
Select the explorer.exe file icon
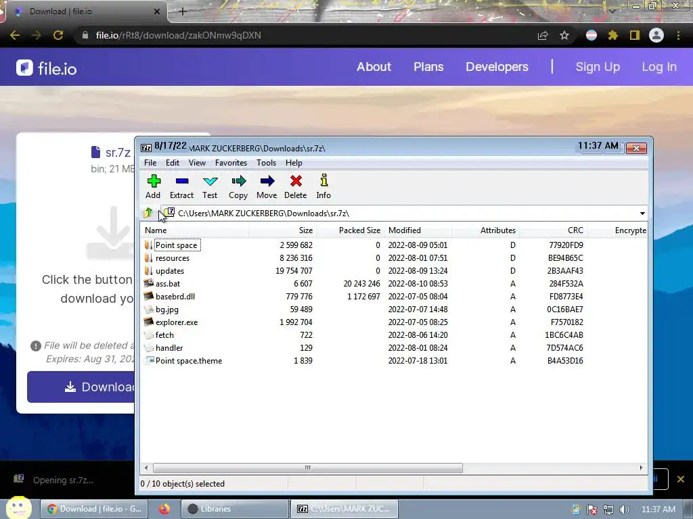149,322
